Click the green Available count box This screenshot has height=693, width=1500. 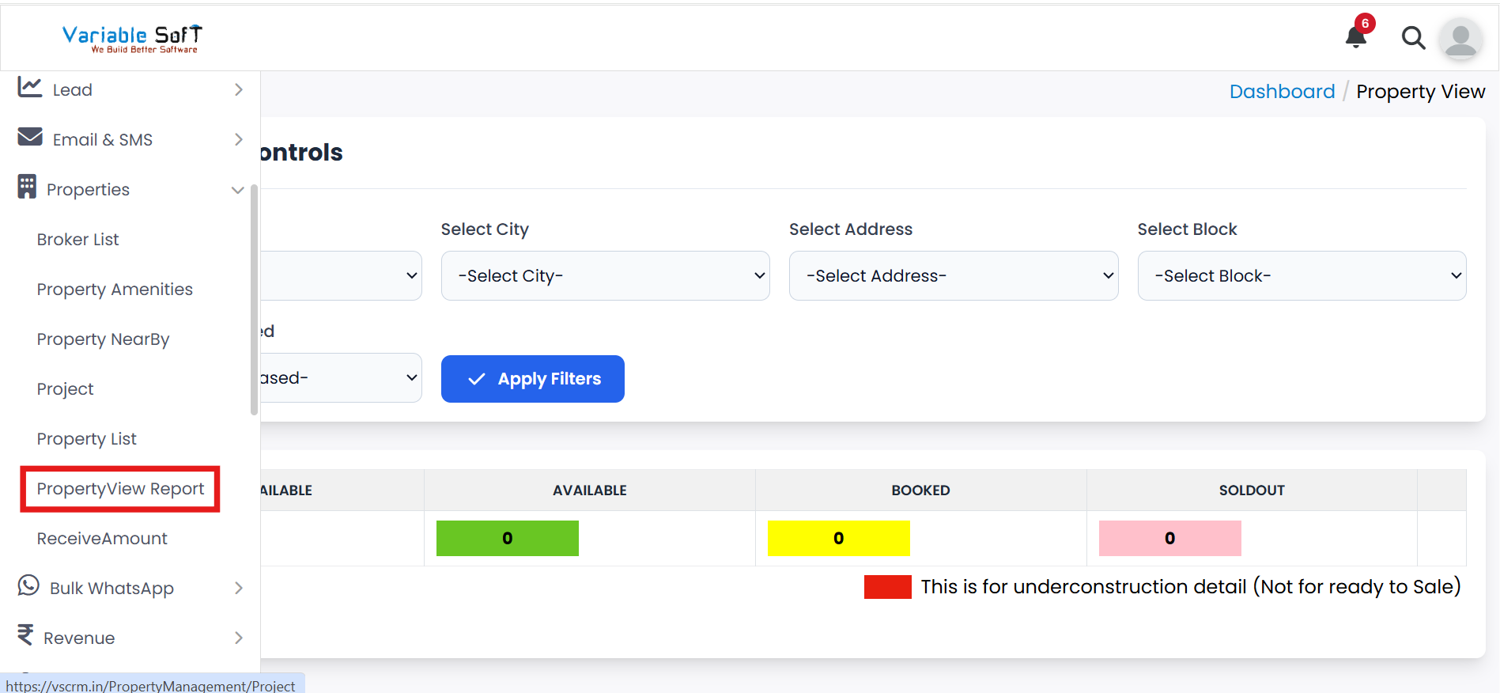pyautogui.click(x=508, y=539)
